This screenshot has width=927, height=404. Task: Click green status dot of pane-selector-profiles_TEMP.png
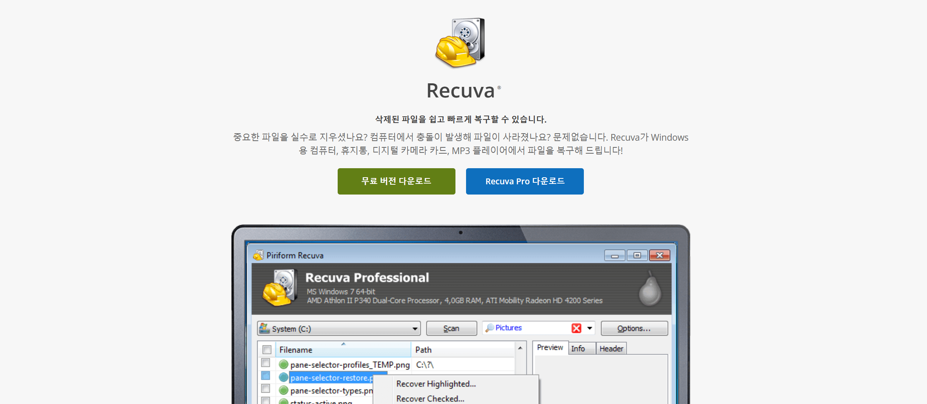283,365
